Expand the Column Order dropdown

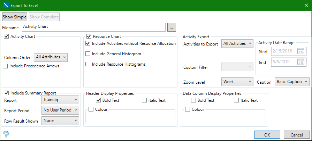click(x=51, y=57)
